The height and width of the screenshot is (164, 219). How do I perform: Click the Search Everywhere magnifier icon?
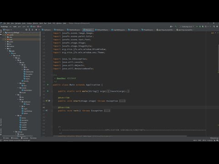(214, 26)
